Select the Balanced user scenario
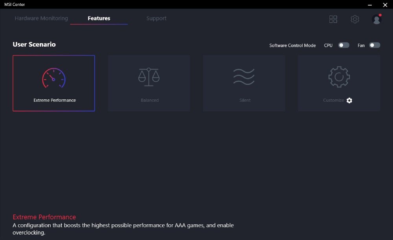The height and width of the screenshot is (240, 393). (x=149, y=83)
